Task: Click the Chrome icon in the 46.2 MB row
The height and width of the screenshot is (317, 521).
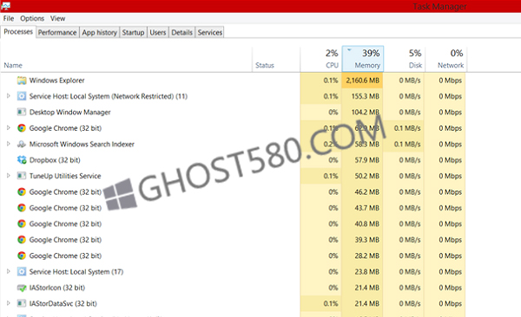Action: click(22, 192)
